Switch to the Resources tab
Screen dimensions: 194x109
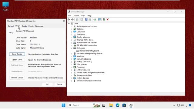tap(39, 26)
